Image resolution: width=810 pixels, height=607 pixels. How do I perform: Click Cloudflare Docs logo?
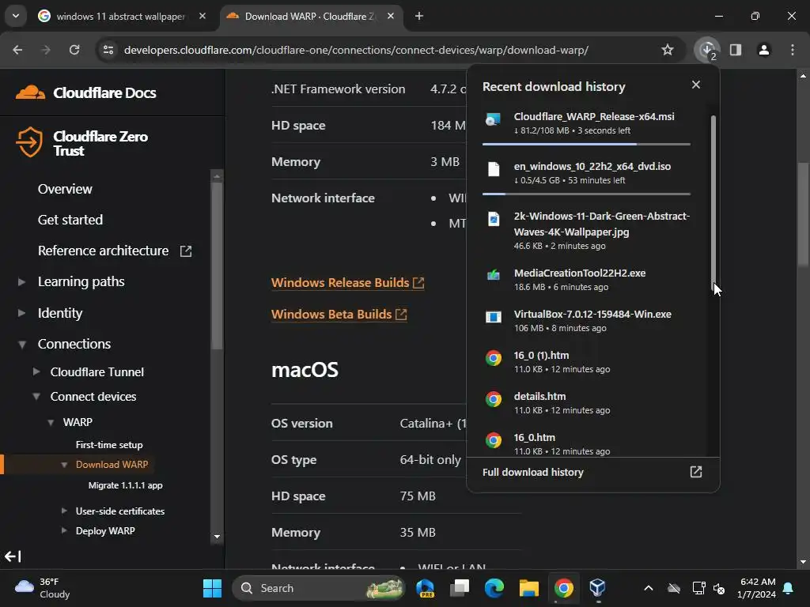click(85, 93)
